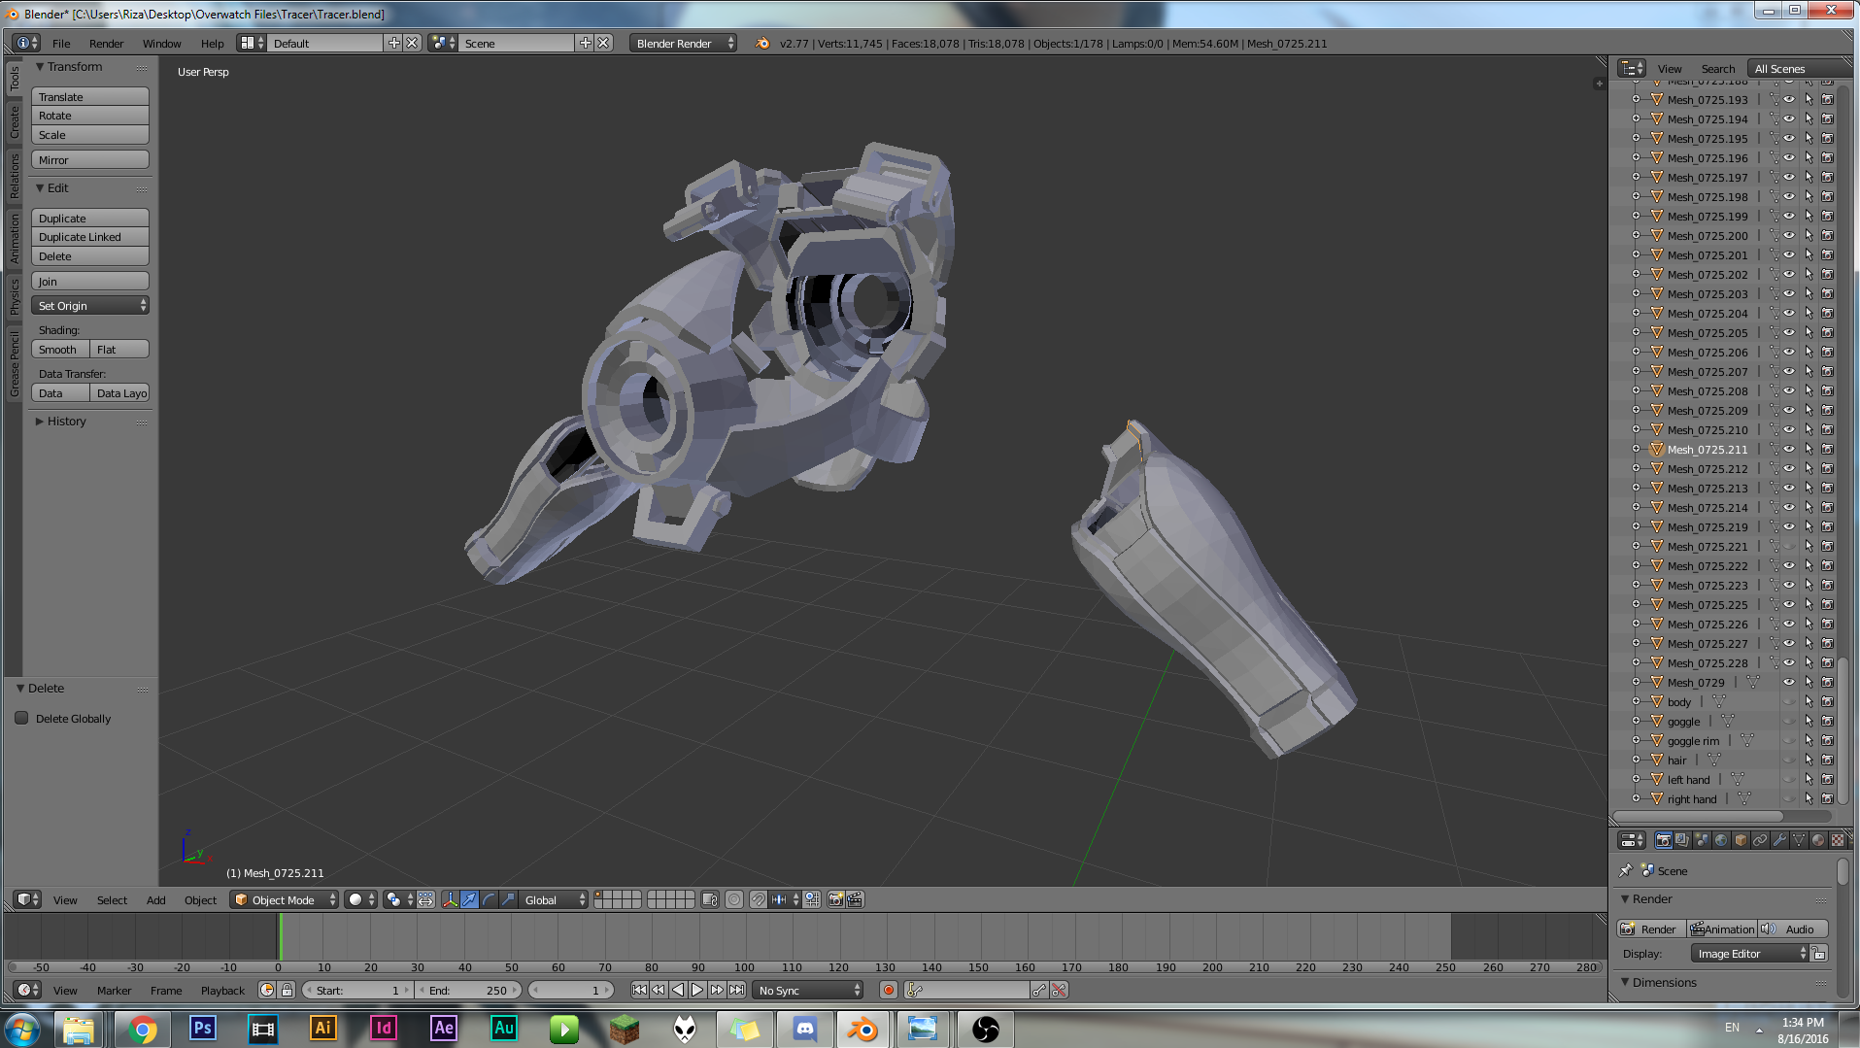Switch to the Physics sidebar tab

(14, 296)
